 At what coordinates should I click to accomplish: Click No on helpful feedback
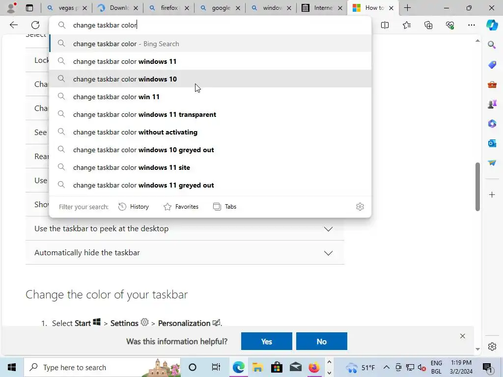[321, 341]
